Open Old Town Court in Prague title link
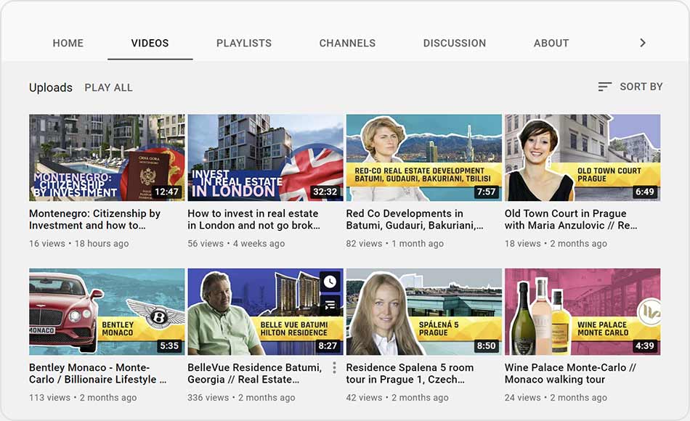The image size is (690, 421). [571, 219]
